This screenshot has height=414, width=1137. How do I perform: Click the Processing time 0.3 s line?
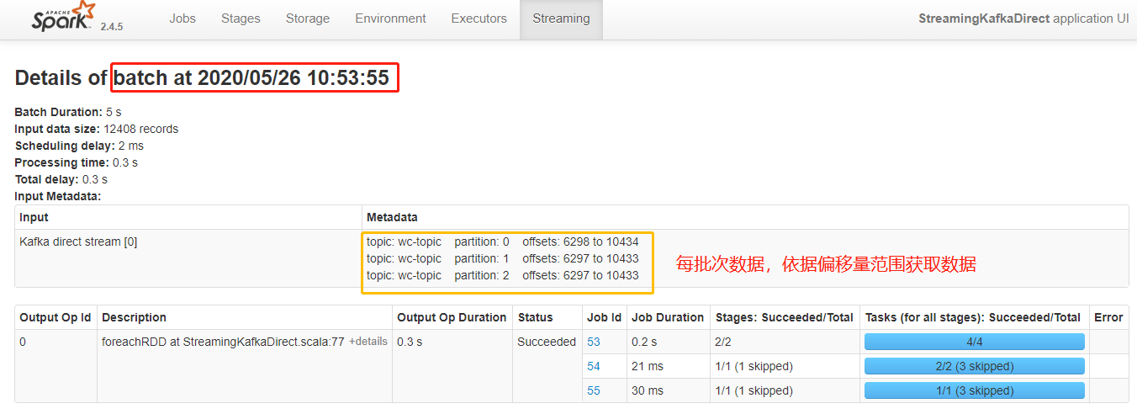click(77, 162)
